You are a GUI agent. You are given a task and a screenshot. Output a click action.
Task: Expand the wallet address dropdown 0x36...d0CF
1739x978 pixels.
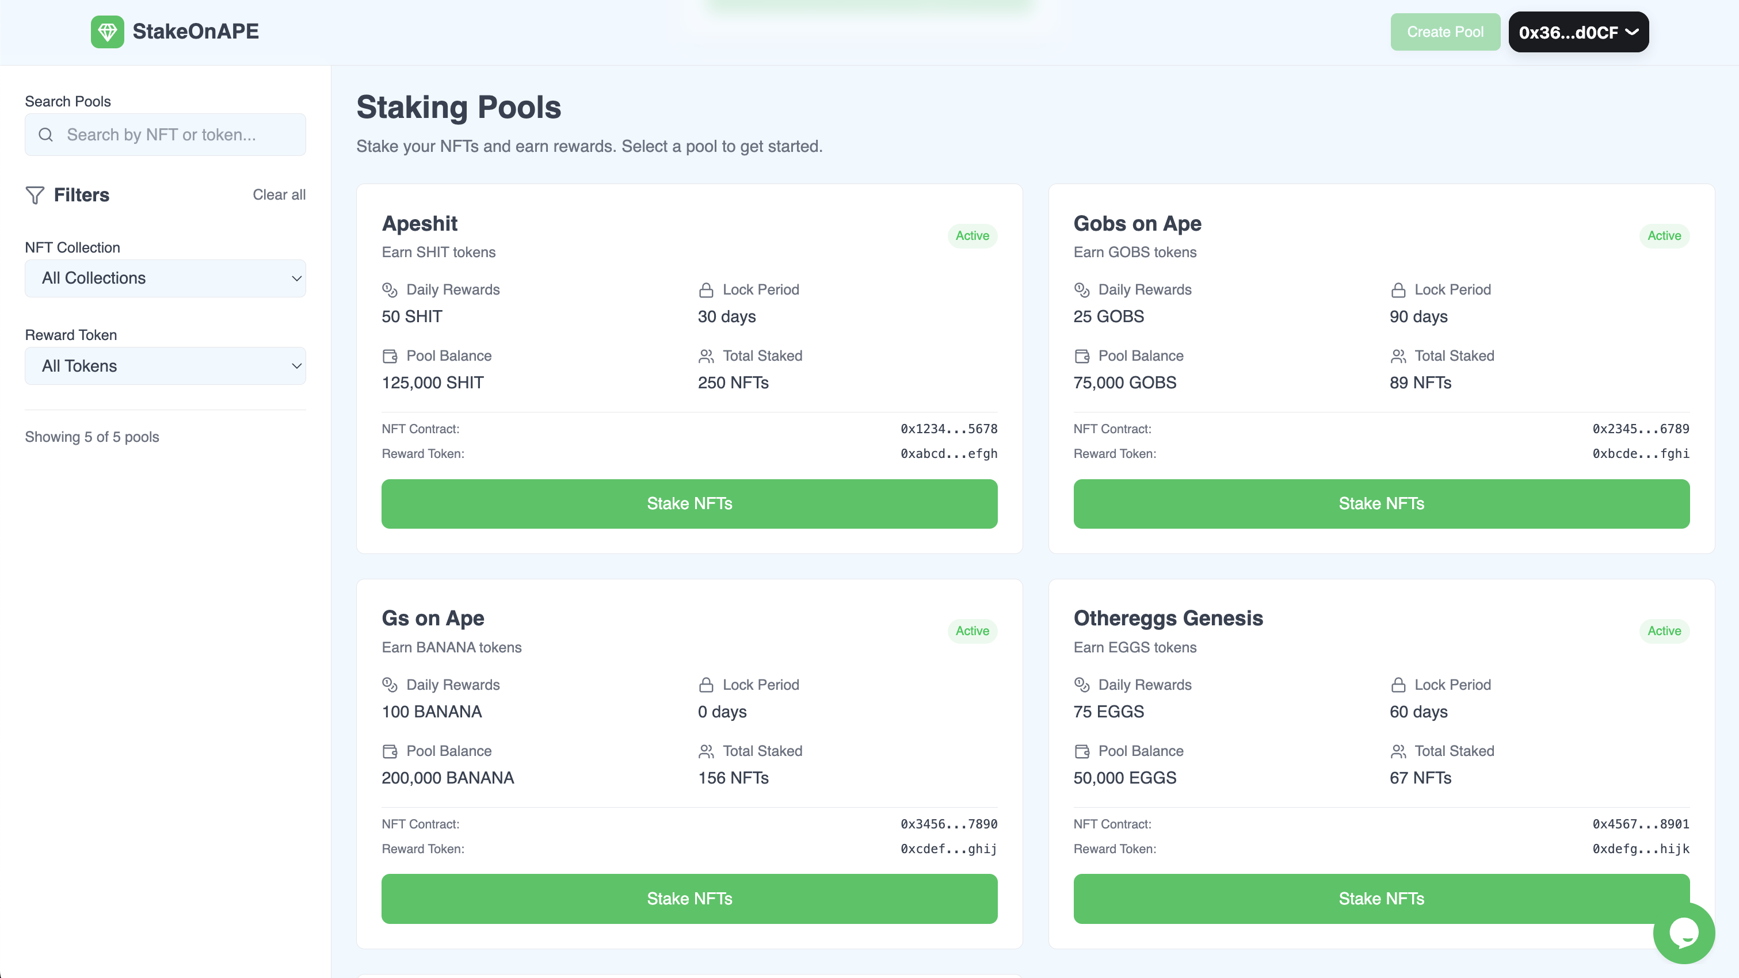coord(1578,32)
